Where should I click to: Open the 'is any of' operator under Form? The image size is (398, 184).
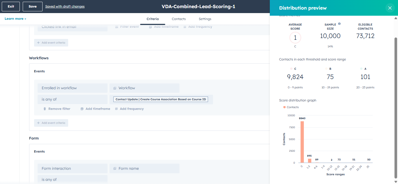click(x=73, y=179)
